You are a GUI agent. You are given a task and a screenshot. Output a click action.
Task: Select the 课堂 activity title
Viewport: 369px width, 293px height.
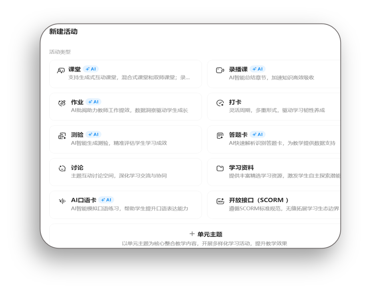click(x=74, y=69)
